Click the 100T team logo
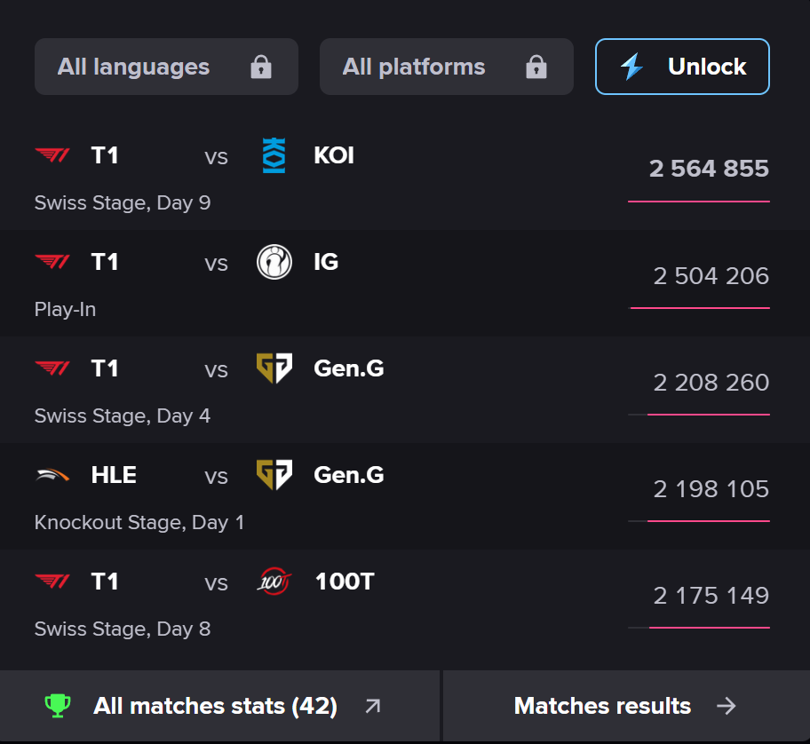 click(274, 582)
